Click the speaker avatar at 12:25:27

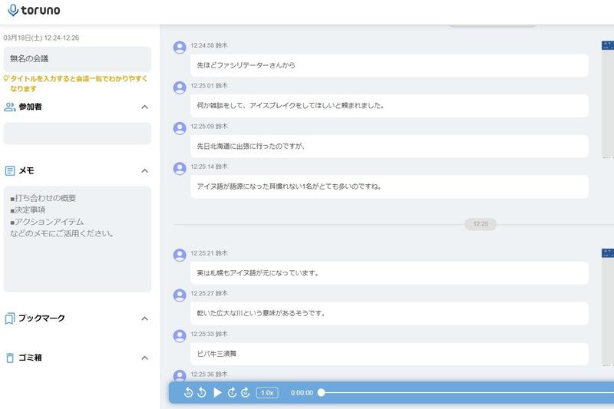tap(180, 295)
